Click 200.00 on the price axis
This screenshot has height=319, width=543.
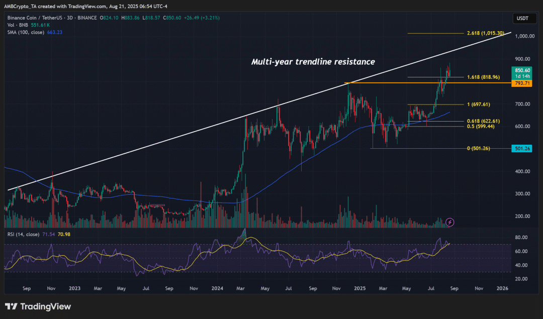tap(522, 216)
